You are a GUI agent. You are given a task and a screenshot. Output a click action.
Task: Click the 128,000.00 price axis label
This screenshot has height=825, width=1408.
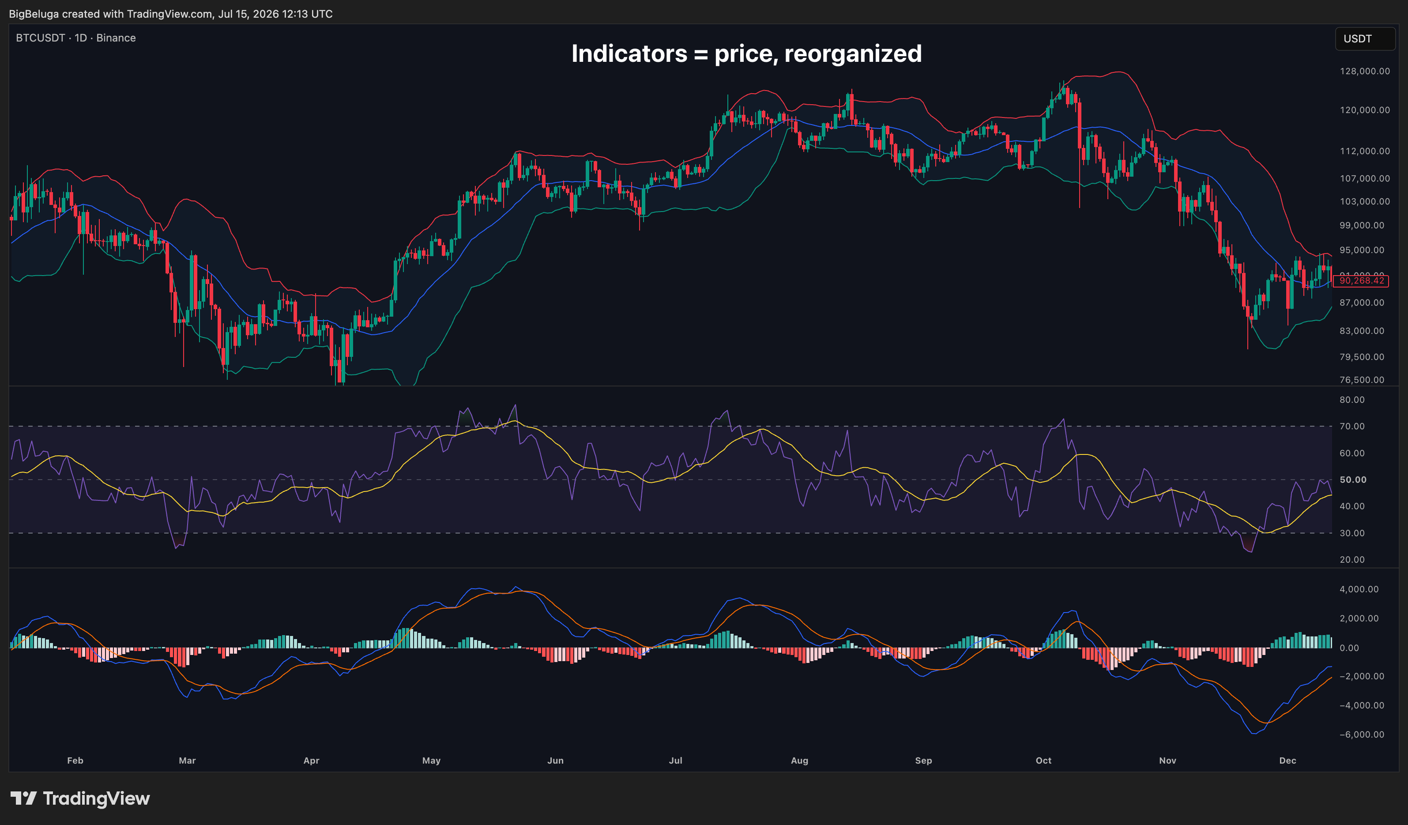1364,71
